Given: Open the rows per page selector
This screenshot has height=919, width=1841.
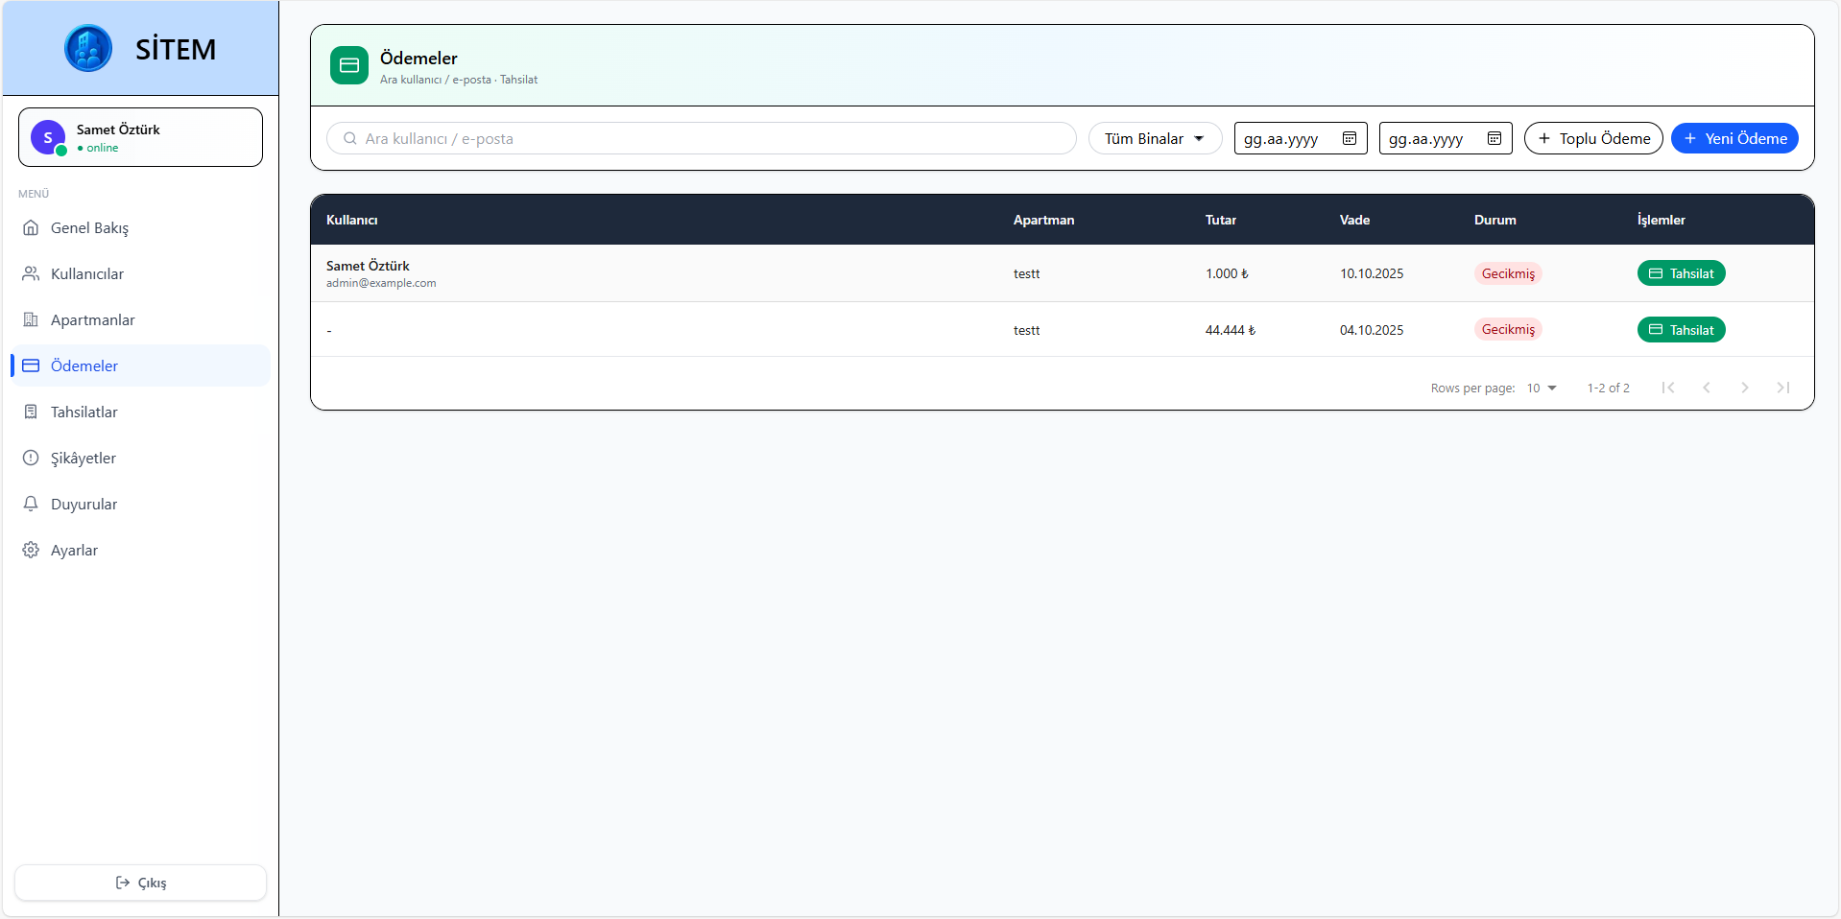Looking at the screenshot, I should pos(1542,388).
